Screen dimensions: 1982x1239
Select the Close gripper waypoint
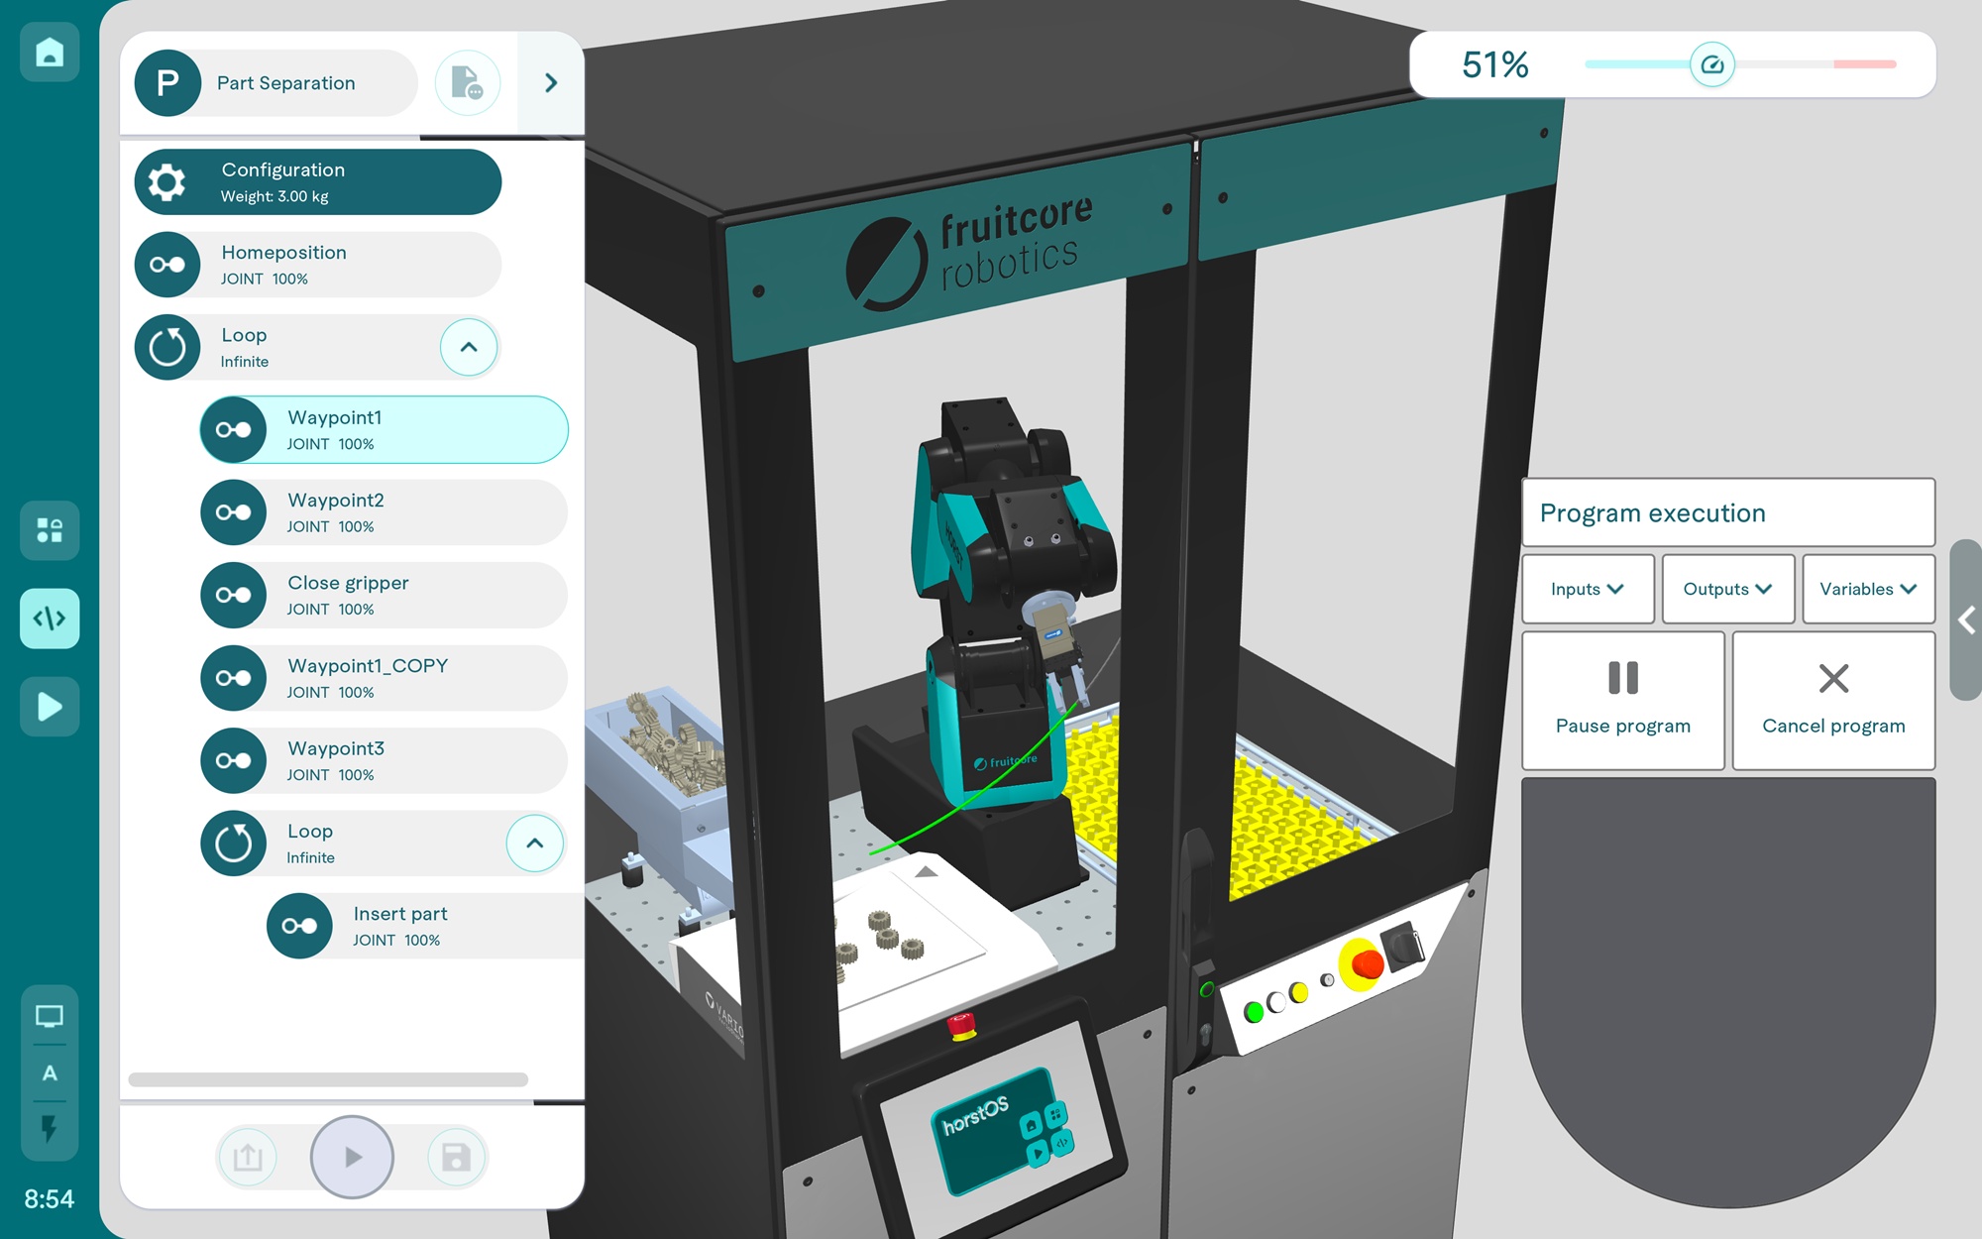[384, 596]
